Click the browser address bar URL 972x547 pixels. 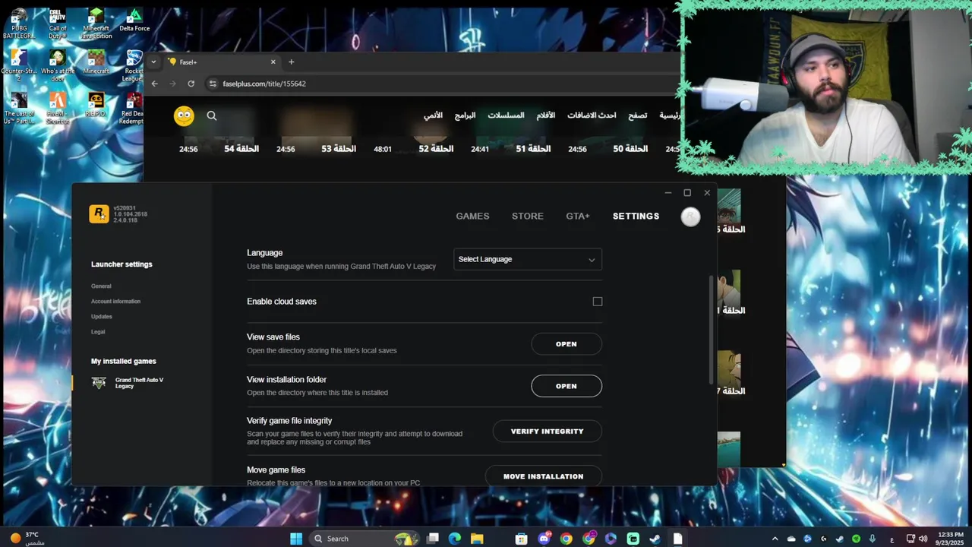click(x=264, y=84)
